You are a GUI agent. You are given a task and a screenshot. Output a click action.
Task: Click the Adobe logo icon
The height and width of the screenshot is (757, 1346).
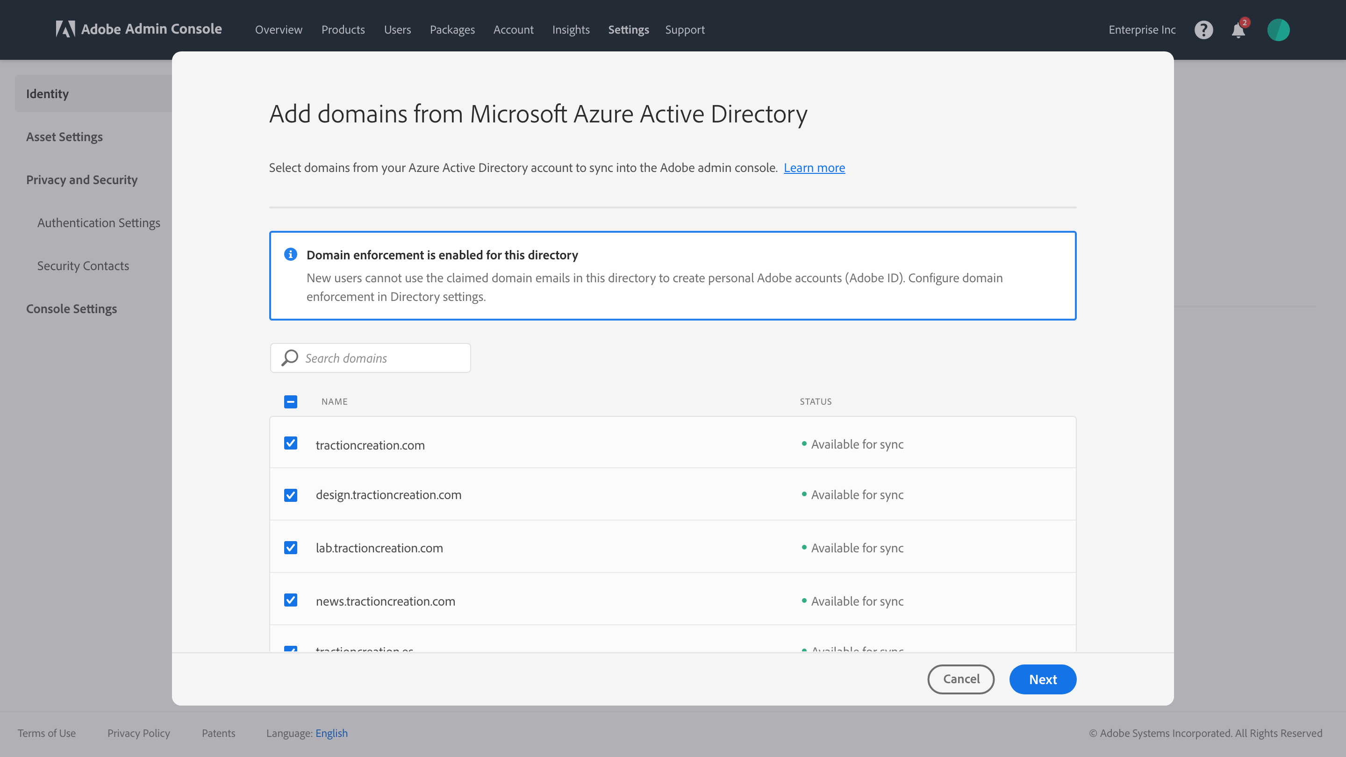pyautogui.click(x=65, y=29)
